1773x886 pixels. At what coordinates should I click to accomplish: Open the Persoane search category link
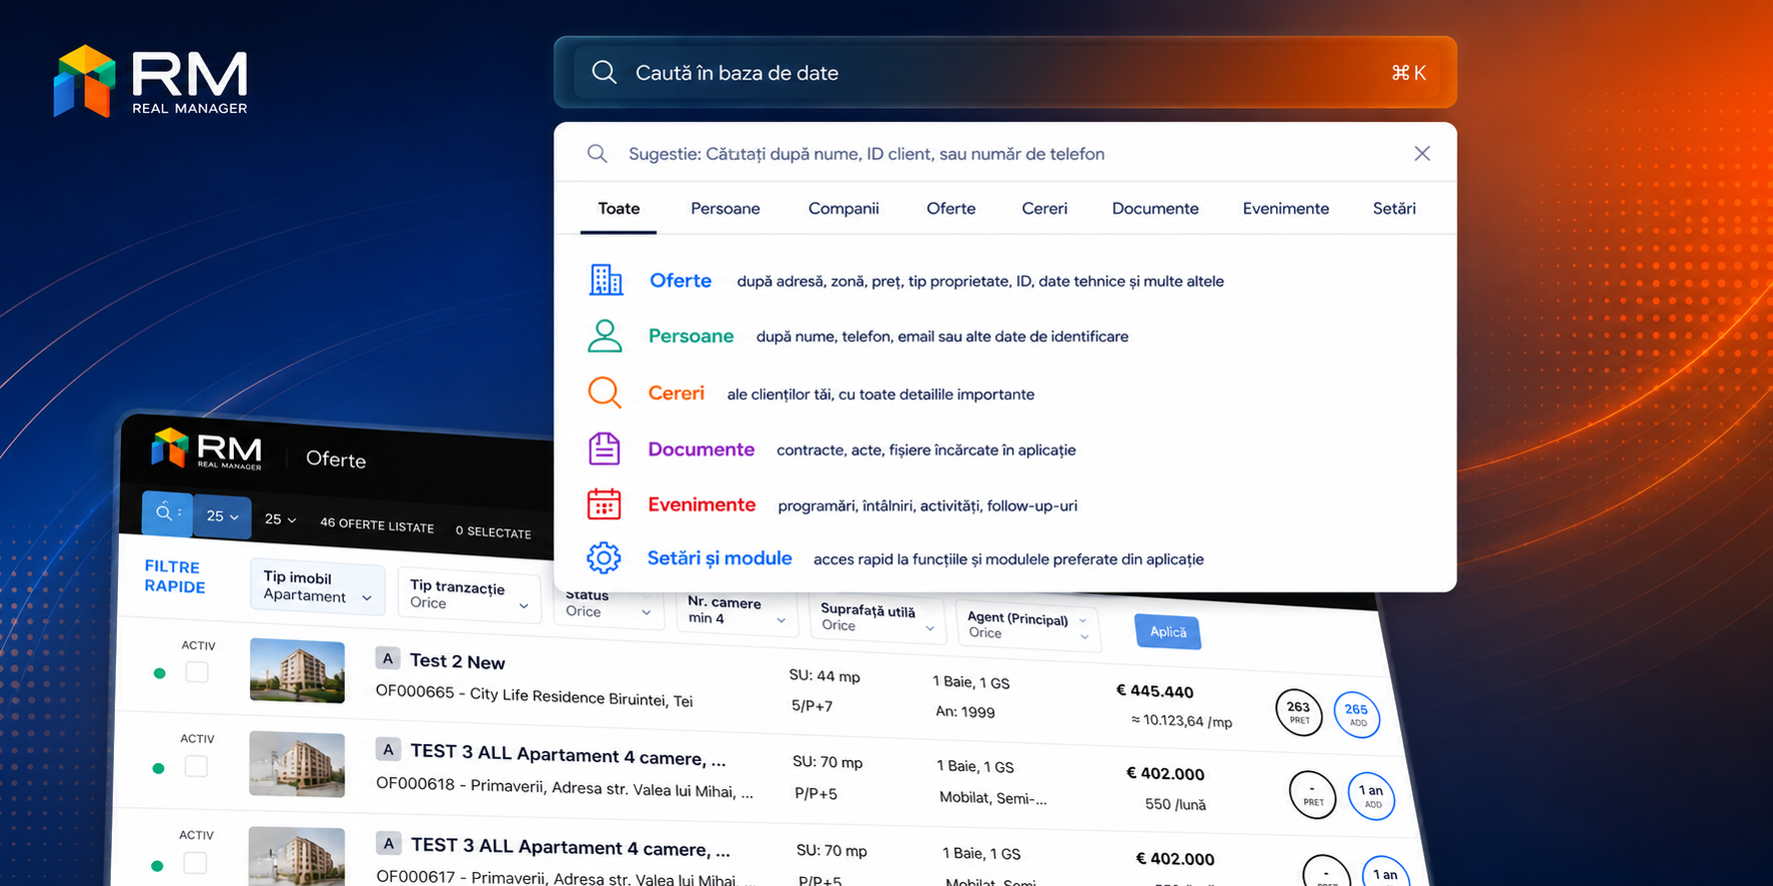tap(691, 336)
